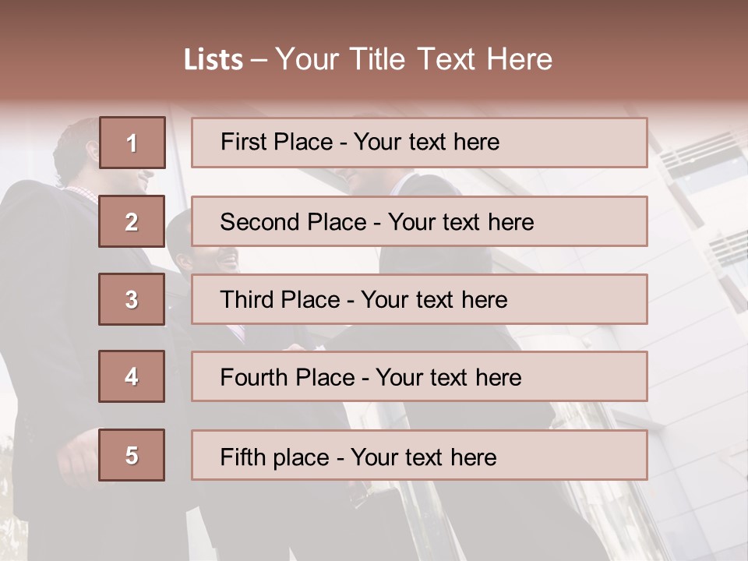
Task: Click the words 'Third Place' in third bar
Action: coord(280,299)
